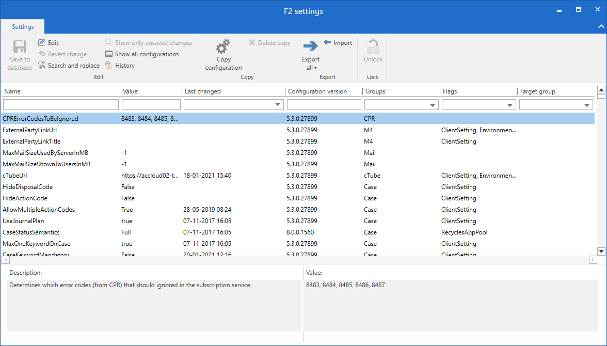This screenshot has height=346, width=607.
Task: Expand the Last changed filter dropdown
Action: pos(278,105)
